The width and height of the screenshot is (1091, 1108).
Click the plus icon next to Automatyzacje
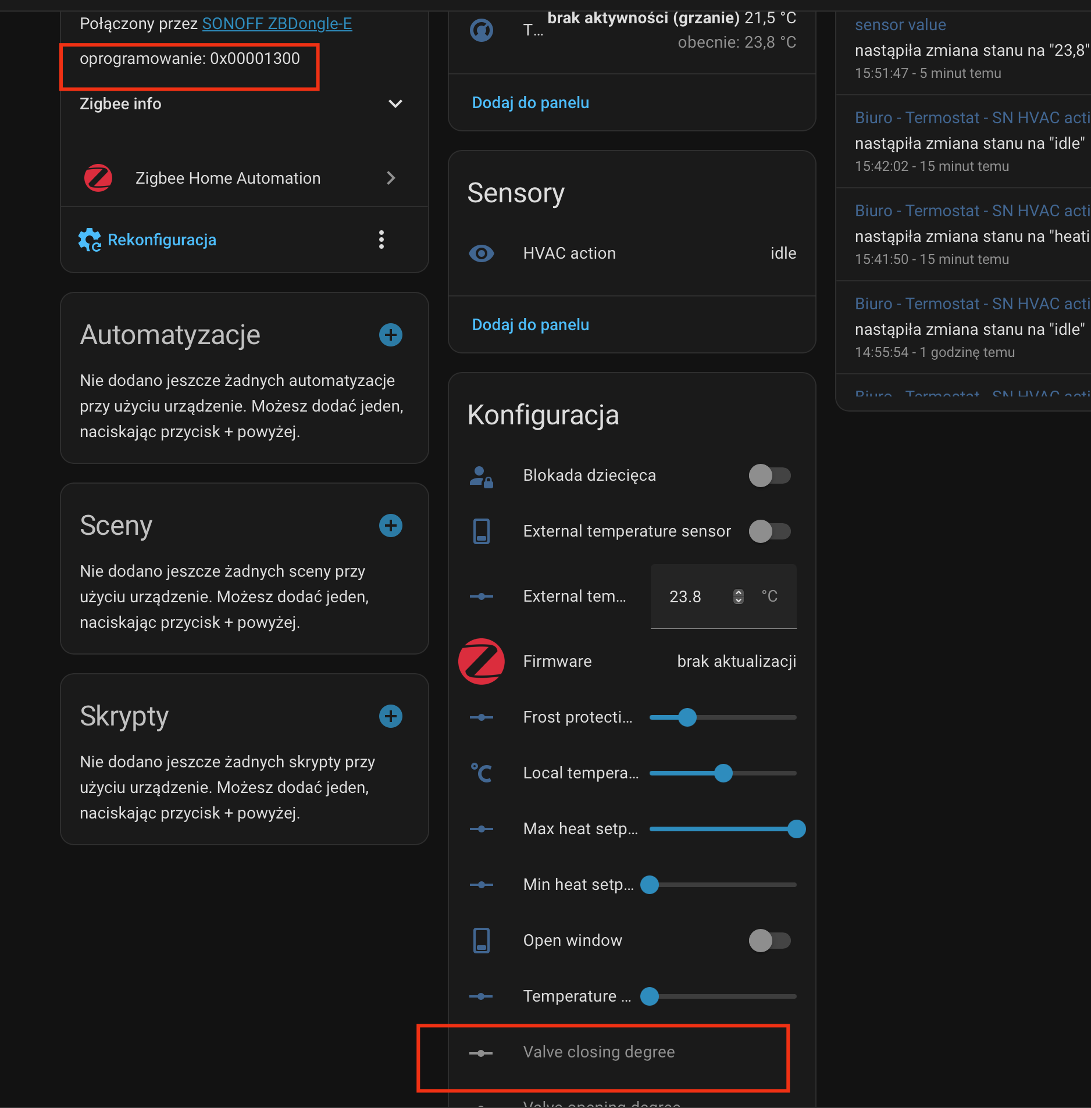coord(391,335)
